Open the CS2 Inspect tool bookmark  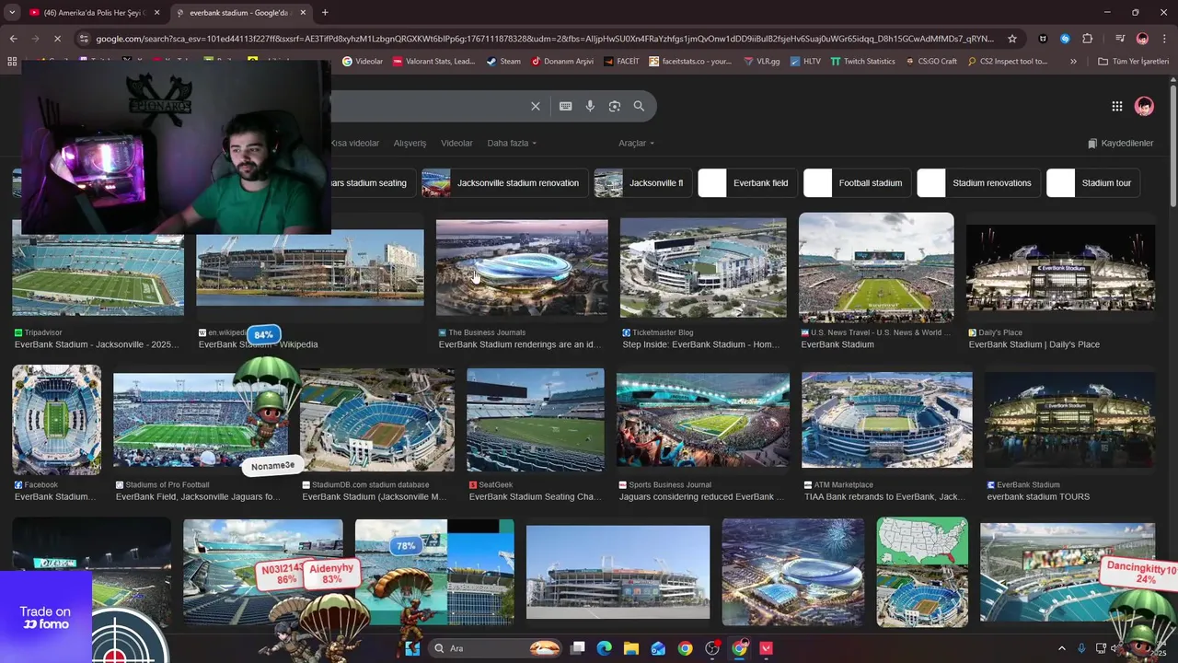1006,62
